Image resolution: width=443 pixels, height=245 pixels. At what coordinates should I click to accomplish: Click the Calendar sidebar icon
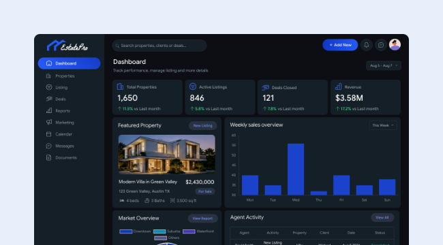click(x=49, y=134)
